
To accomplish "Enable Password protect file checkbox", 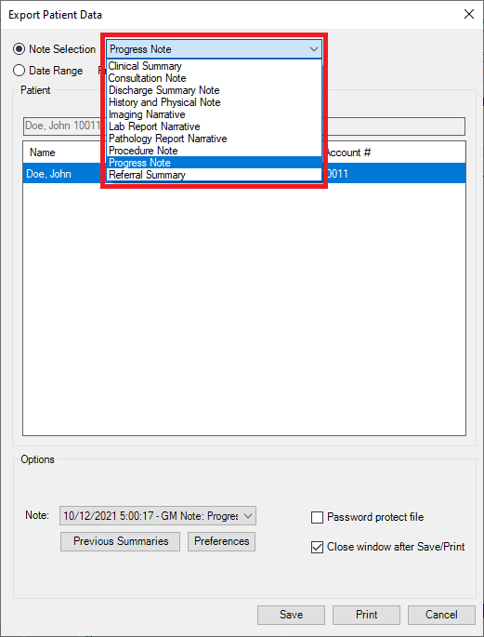I will 317,518.
